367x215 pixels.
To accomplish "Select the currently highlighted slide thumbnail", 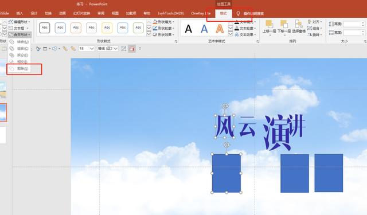I will [x=3, y=112].
